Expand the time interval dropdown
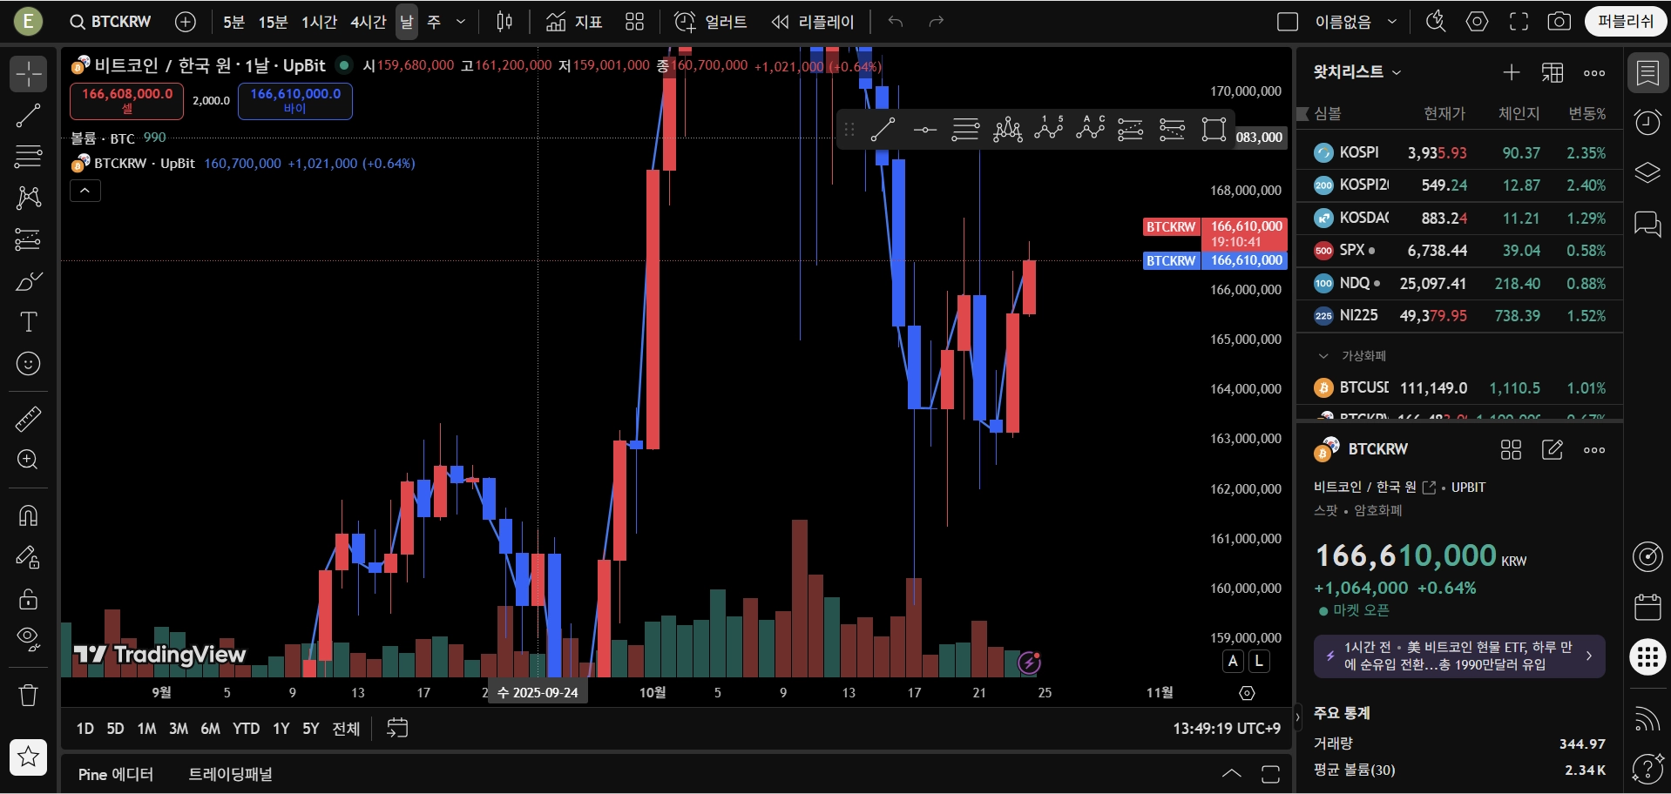This screenshot has width=1671, height=794. click(x=461, y=22)
